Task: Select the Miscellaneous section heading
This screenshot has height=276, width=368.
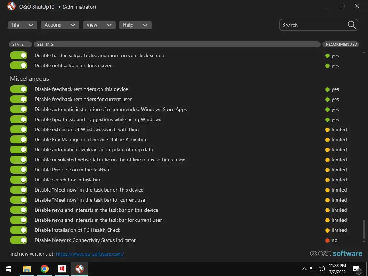Action: coord(29,79)
